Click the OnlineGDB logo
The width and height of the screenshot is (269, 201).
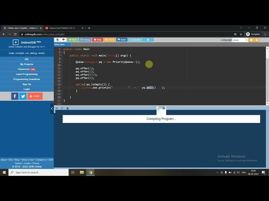(x=27, y=42)
